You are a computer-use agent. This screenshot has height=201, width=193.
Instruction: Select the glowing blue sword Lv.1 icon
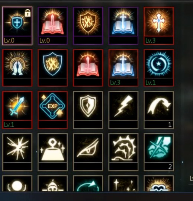coord(17,110)
